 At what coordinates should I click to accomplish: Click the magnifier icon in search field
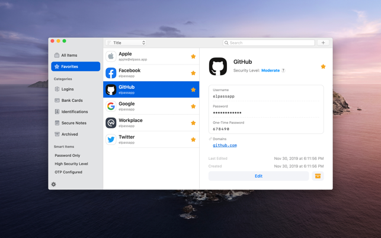(226, 43)
